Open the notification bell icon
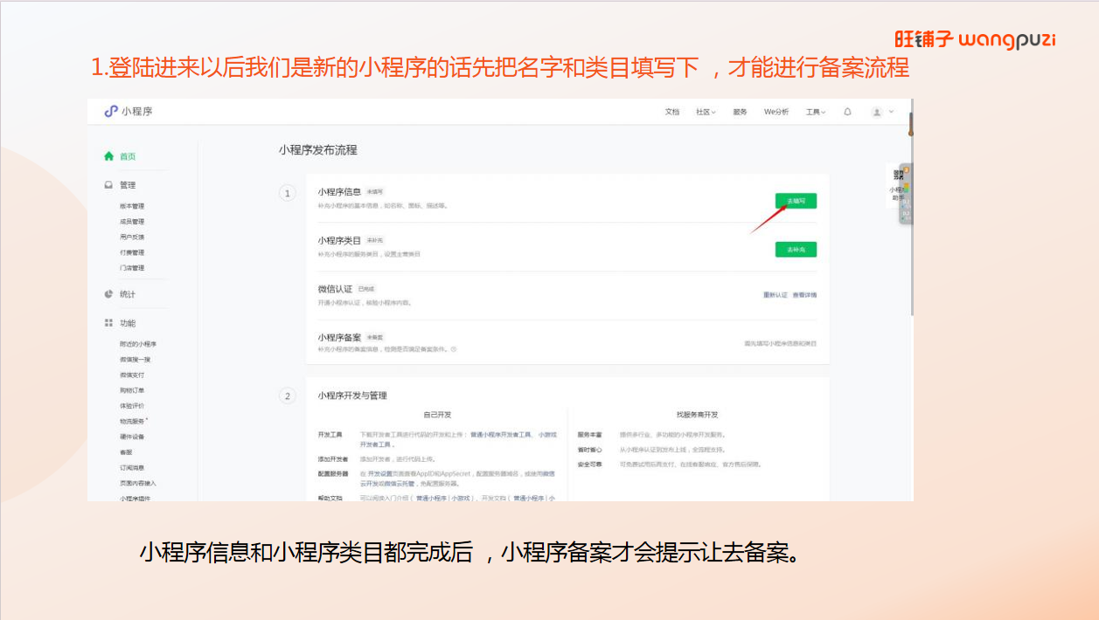Viewport: 1099px width, 620px height. (847, 112)
